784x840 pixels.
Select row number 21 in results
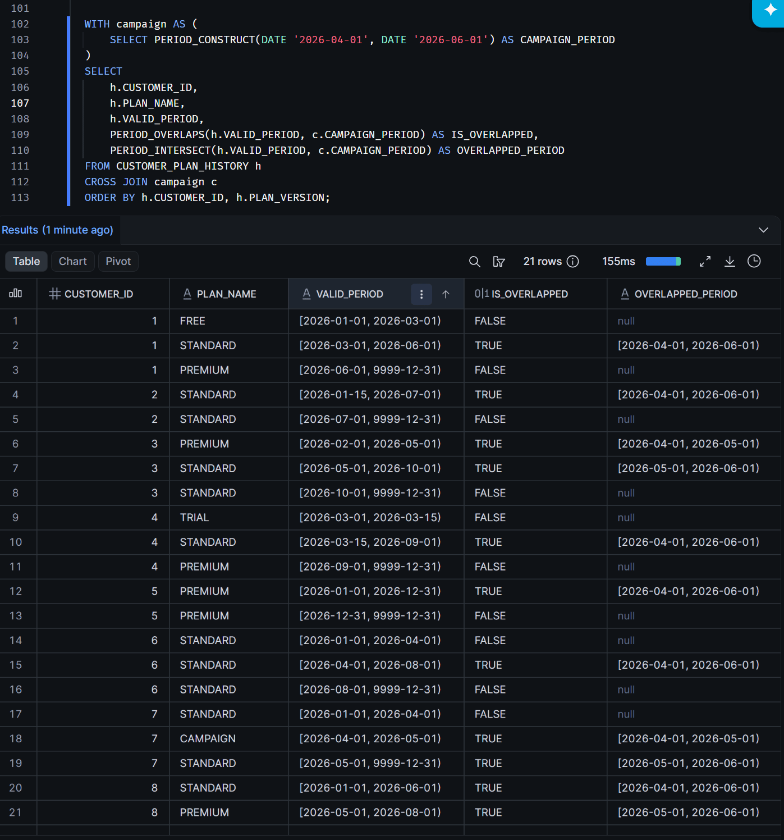16,812
